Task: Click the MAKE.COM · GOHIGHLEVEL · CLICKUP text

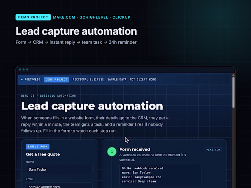Action: pyautogui.click(x=92, y=17)
